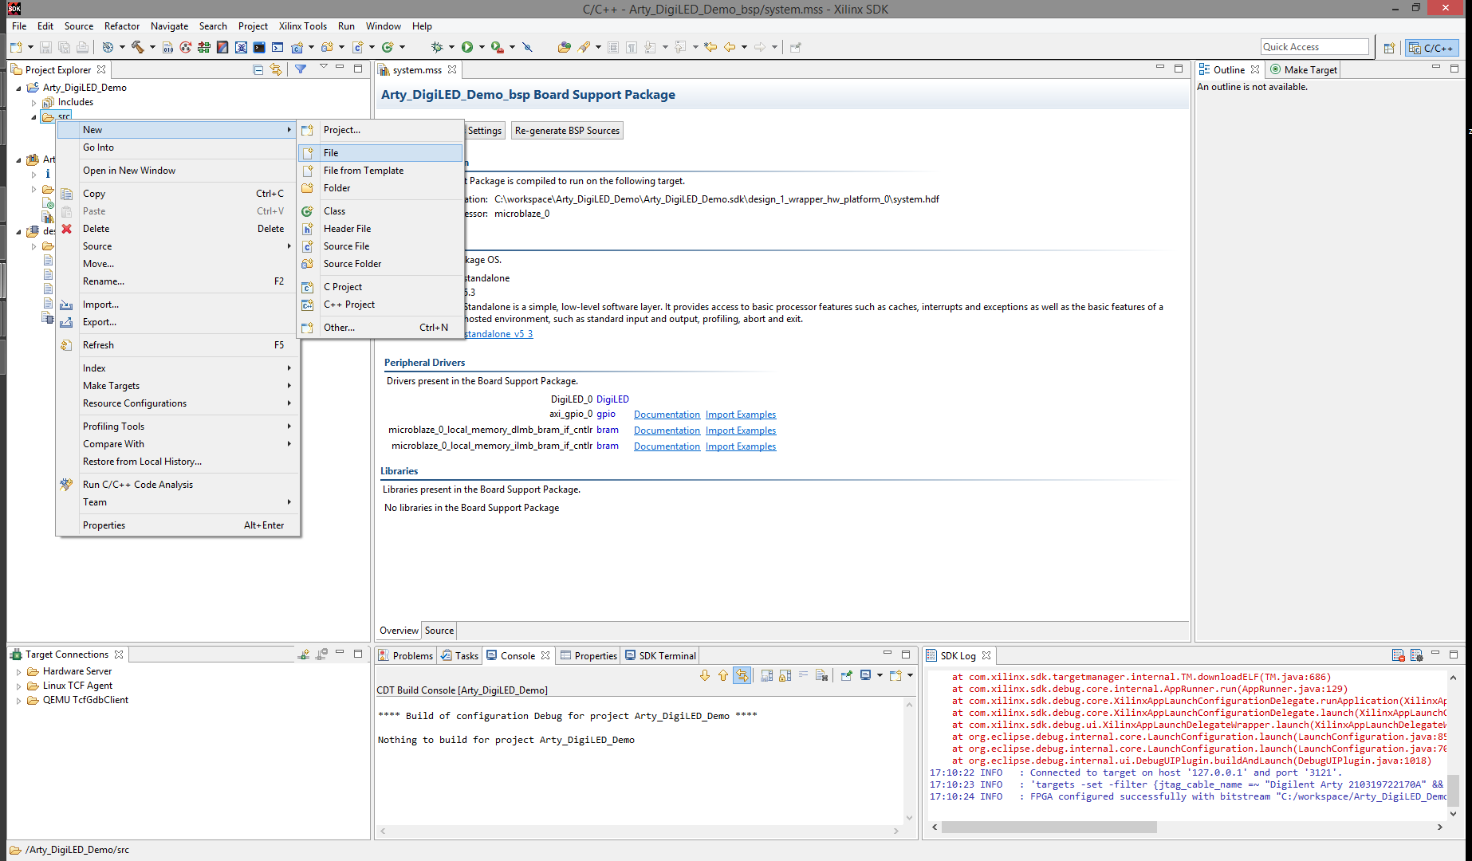Open the Build hammer dropdown arrow
This screenshot has width=1472, height=861.
click(152, 47)
